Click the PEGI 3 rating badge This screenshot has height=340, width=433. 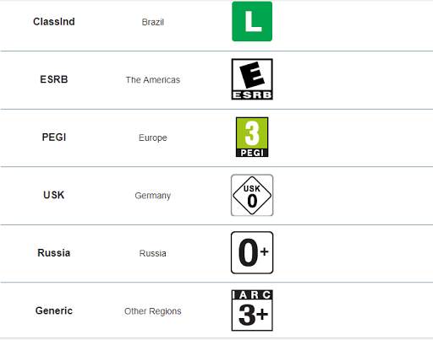[252, 137]
